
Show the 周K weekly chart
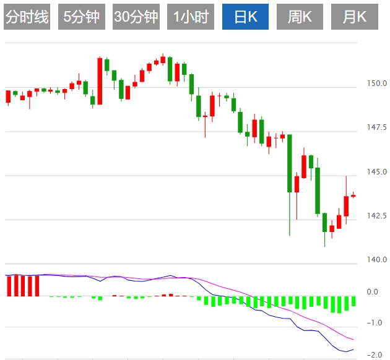click(x=300, y=17)
